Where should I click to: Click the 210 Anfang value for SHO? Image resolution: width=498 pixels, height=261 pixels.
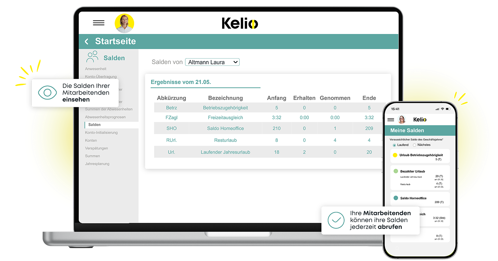pos(277,128)
